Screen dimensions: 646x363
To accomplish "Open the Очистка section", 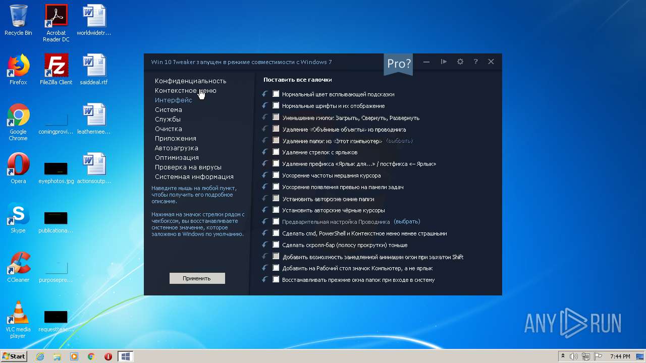I will point(168,129).
